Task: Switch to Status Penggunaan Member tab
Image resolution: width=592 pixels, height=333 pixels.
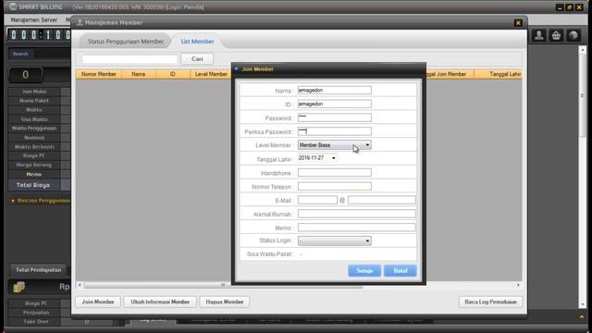Action: (126, 42)
